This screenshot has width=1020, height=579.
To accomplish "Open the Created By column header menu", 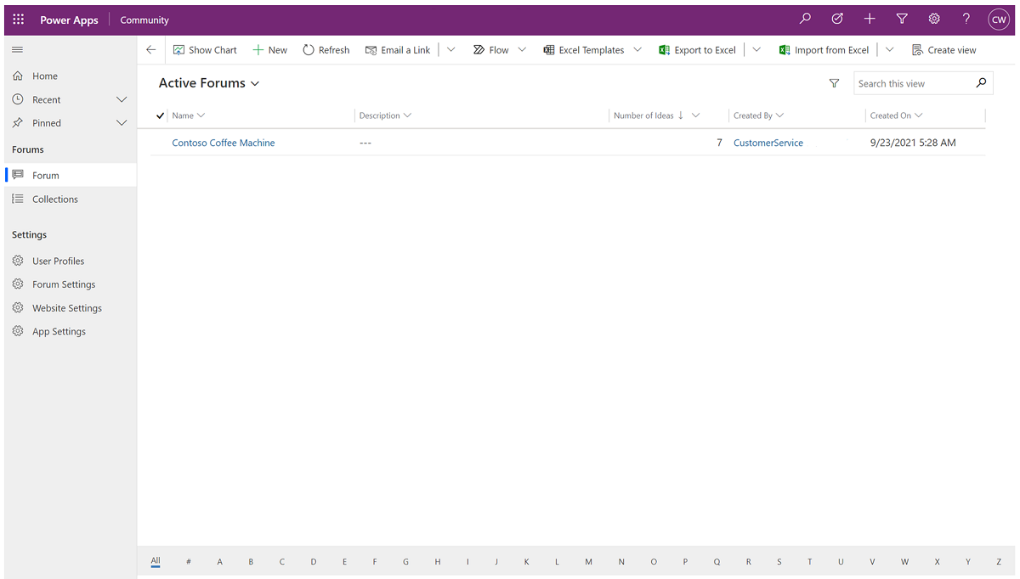I will point(758,115).
